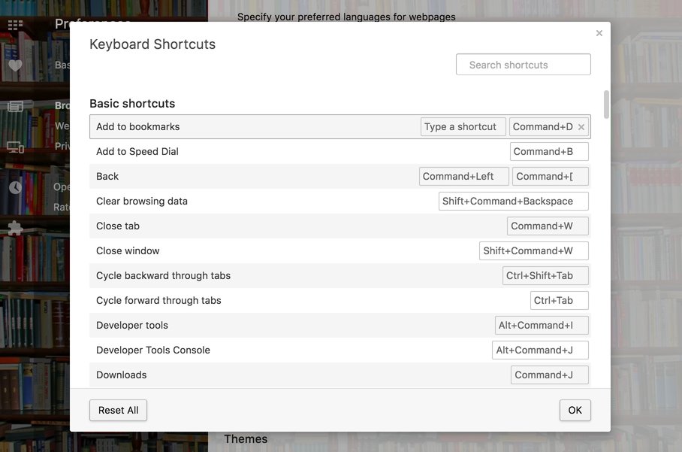Open Speed Dial via the grid icon
The height and width of the screenshot is (452, 682).
(15, 24)
